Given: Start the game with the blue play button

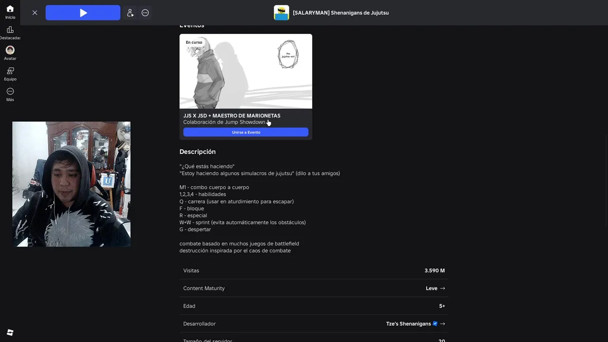Looking at the screenshot, I should click(x=83, y=13).
